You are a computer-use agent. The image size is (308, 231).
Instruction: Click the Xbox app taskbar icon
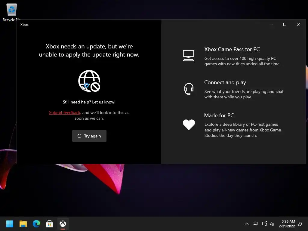coord(63,224)
